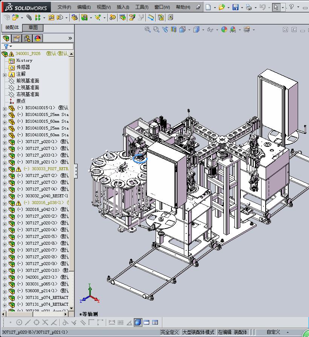309x337 pixels.
Task: Select the 原点 origin item
Action: click(21, 101)
